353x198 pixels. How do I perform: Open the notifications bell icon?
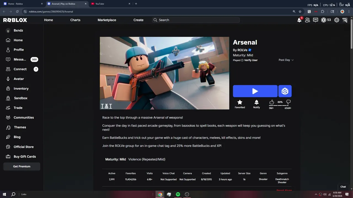coord(299,20)
